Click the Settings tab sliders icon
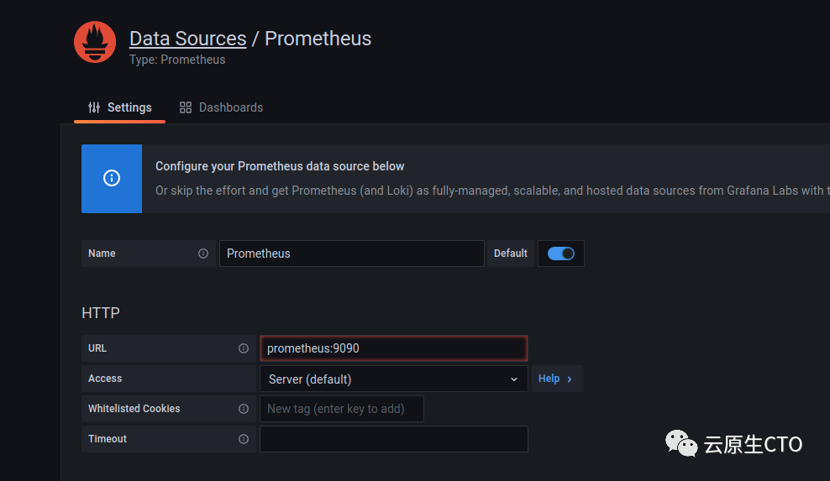The height and width of the screenshot is (481, 830). coord(94,107)
